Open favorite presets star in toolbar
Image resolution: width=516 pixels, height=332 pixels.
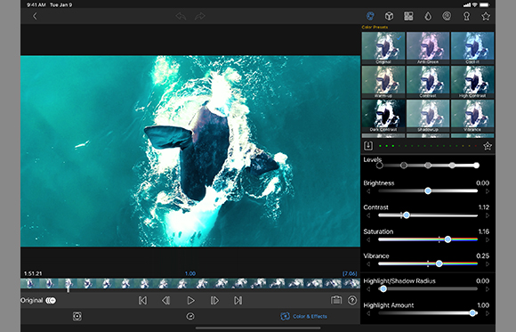486,16
